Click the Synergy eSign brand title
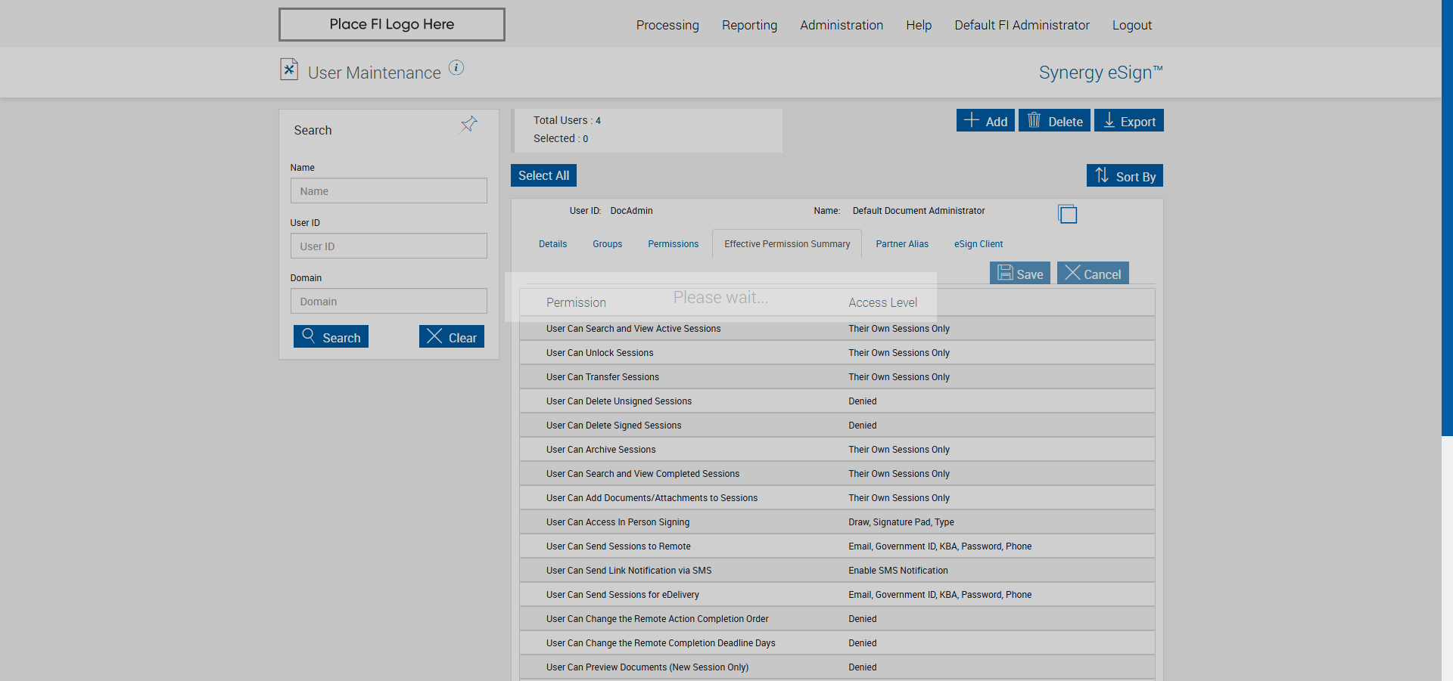Viewport: 1453px width, 681px height. (x=1100, y=73)
